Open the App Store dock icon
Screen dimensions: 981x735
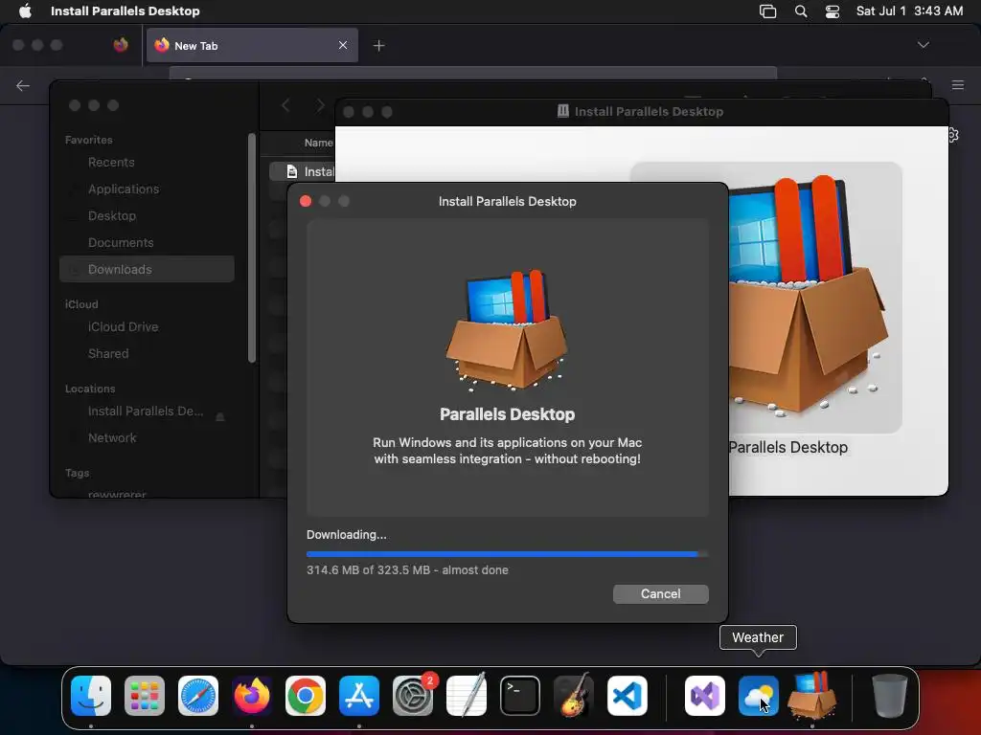click(x=359, y=696)
